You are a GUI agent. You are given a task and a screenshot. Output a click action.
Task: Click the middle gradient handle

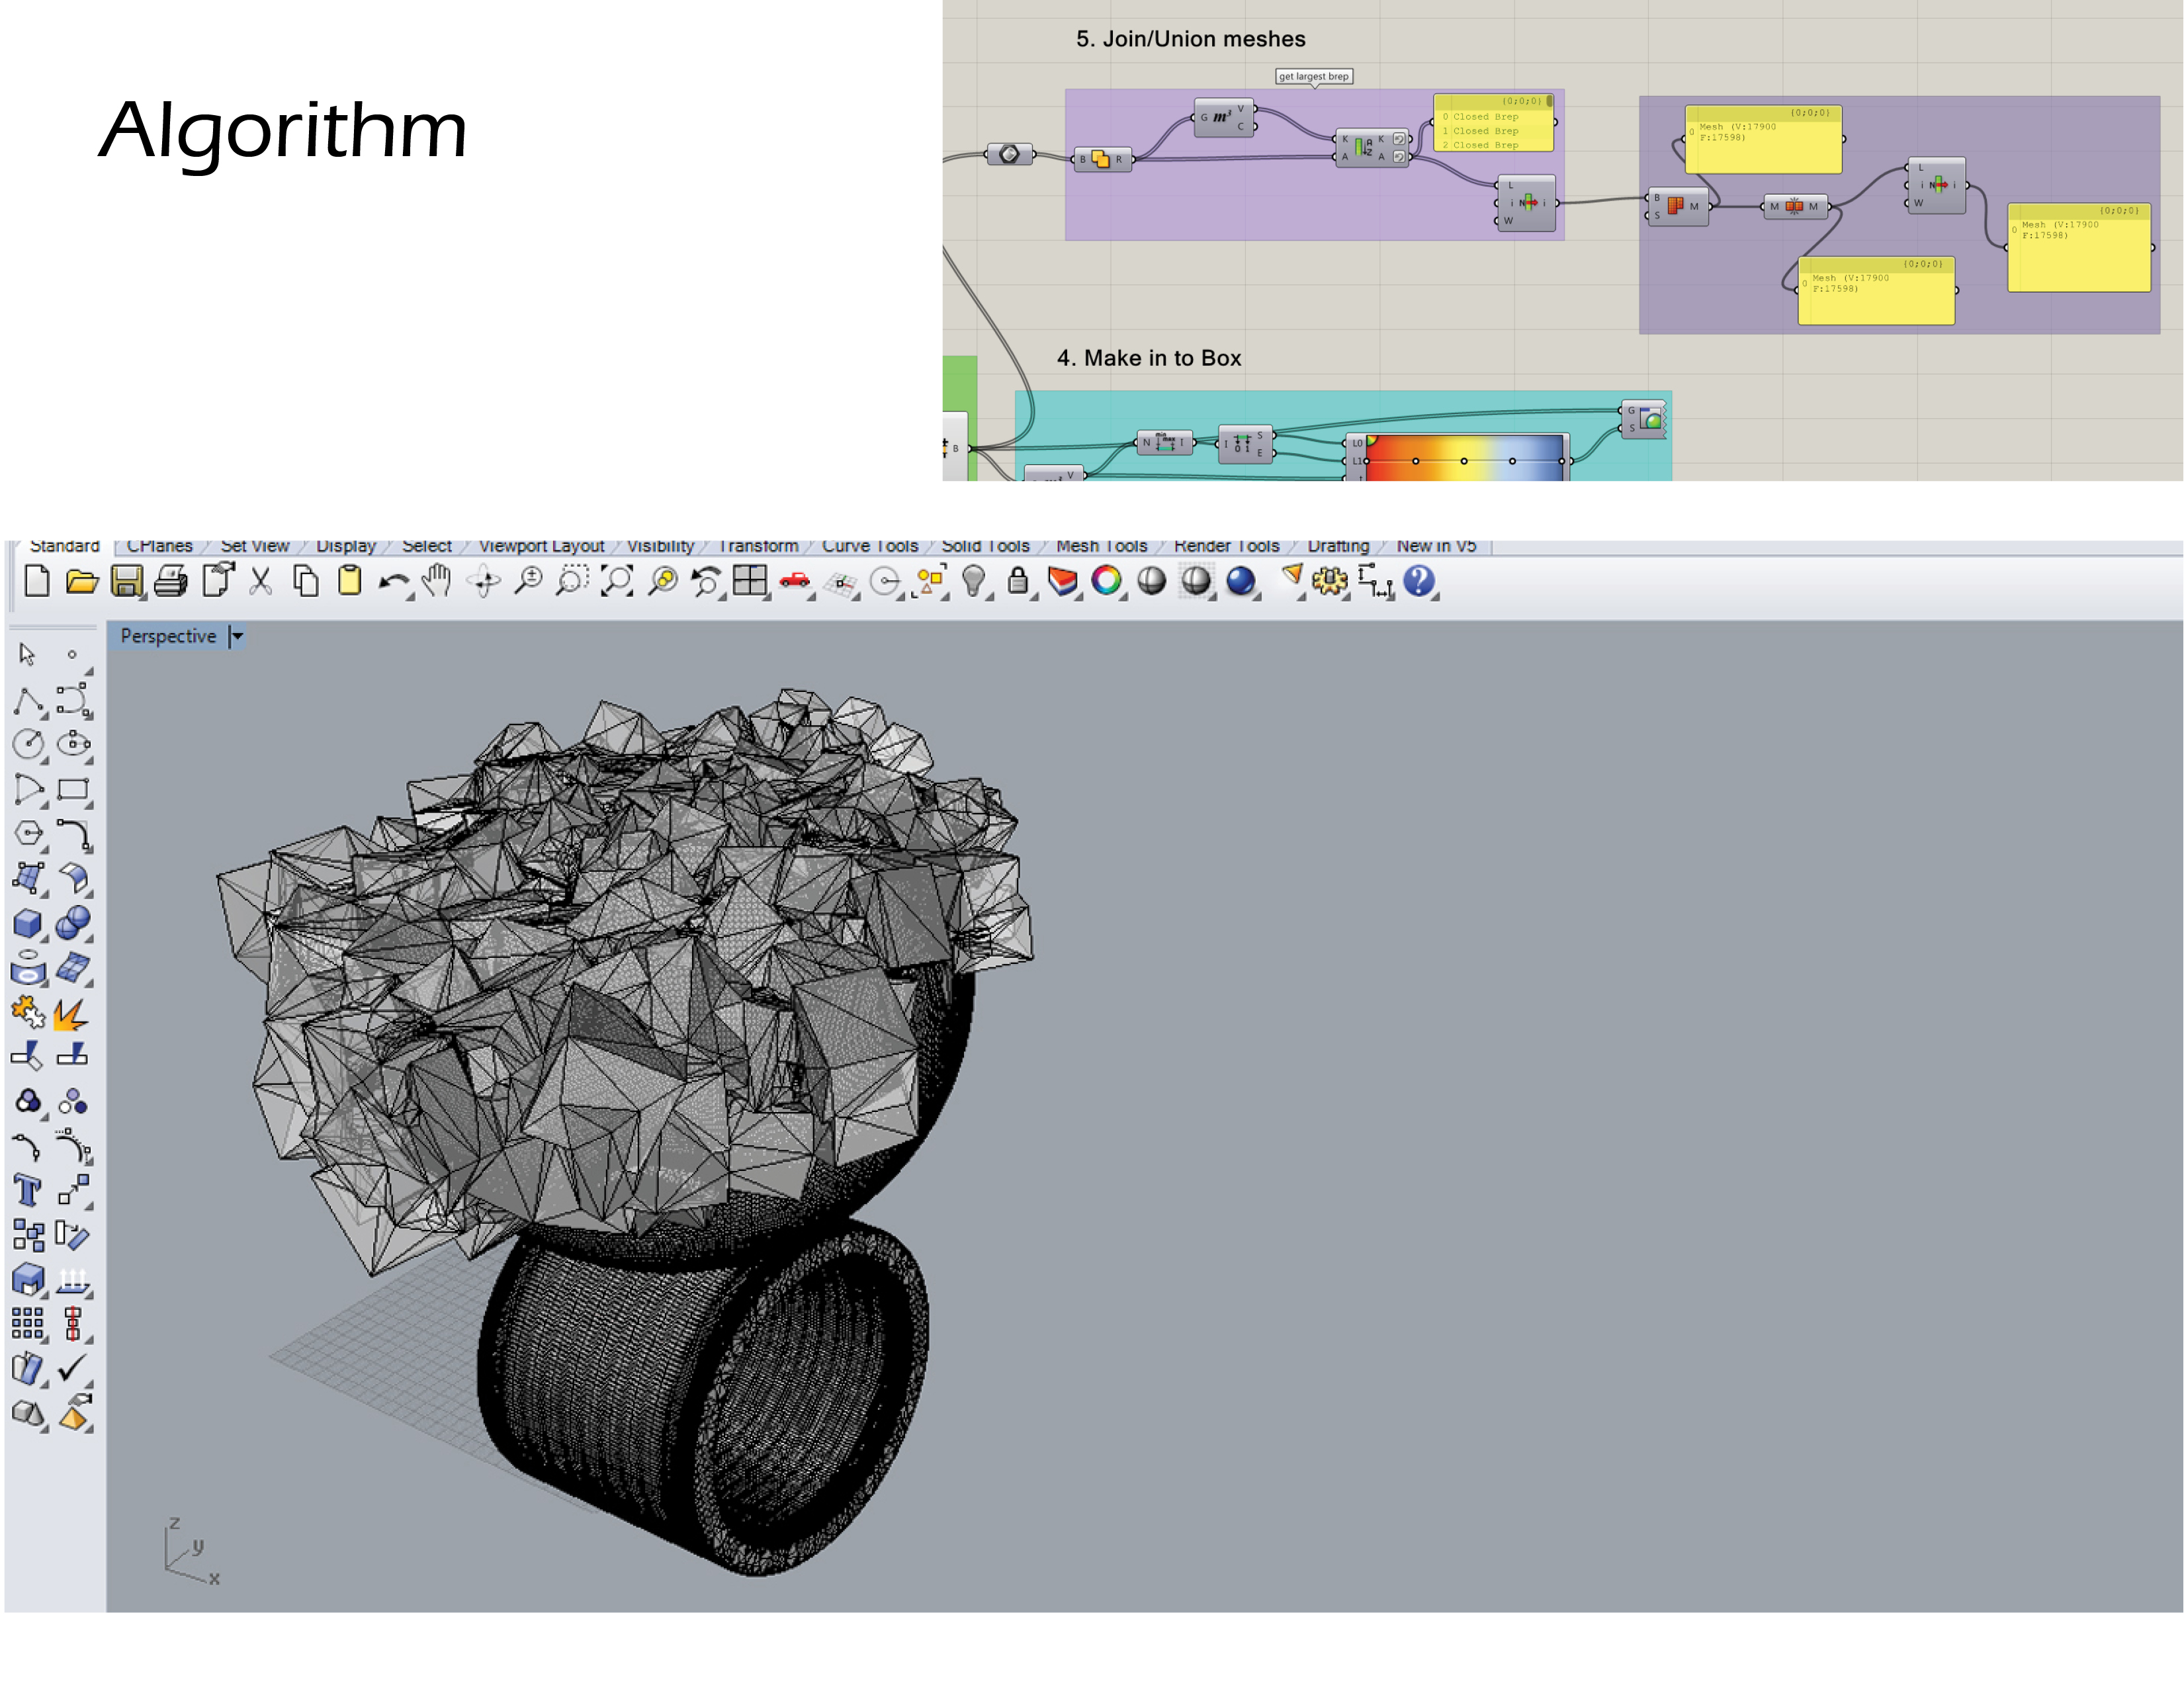[1463, 461]
